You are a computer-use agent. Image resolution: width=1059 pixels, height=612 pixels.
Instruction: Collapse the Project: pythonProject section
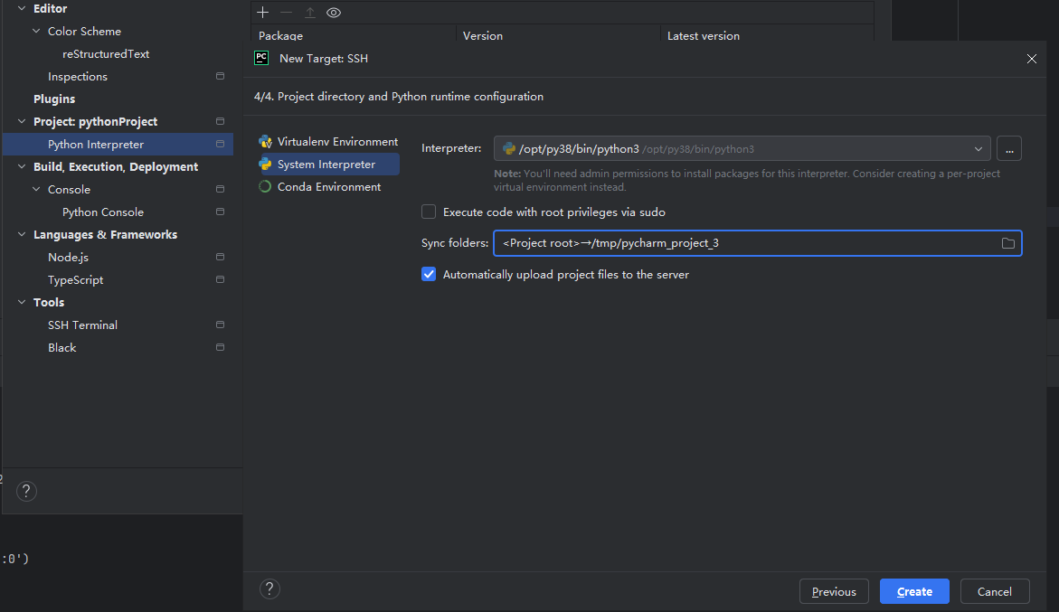point(22,121)
